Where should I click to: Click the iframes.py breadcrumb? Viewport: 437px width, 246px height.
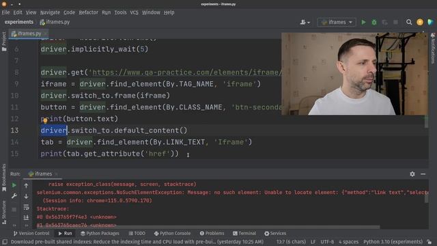pyautogui.click(x=55, y=22)
